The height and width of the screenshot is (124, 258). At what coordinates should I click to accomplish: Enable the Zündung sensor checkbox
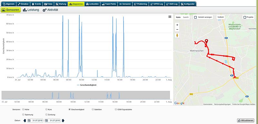pyautogui.click(x=46, y=114)
